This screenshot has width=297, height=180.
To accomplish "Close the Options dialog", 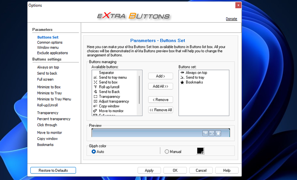I will coord(238,5).
